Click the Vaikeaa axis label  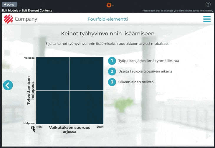[x=29, y=58]
